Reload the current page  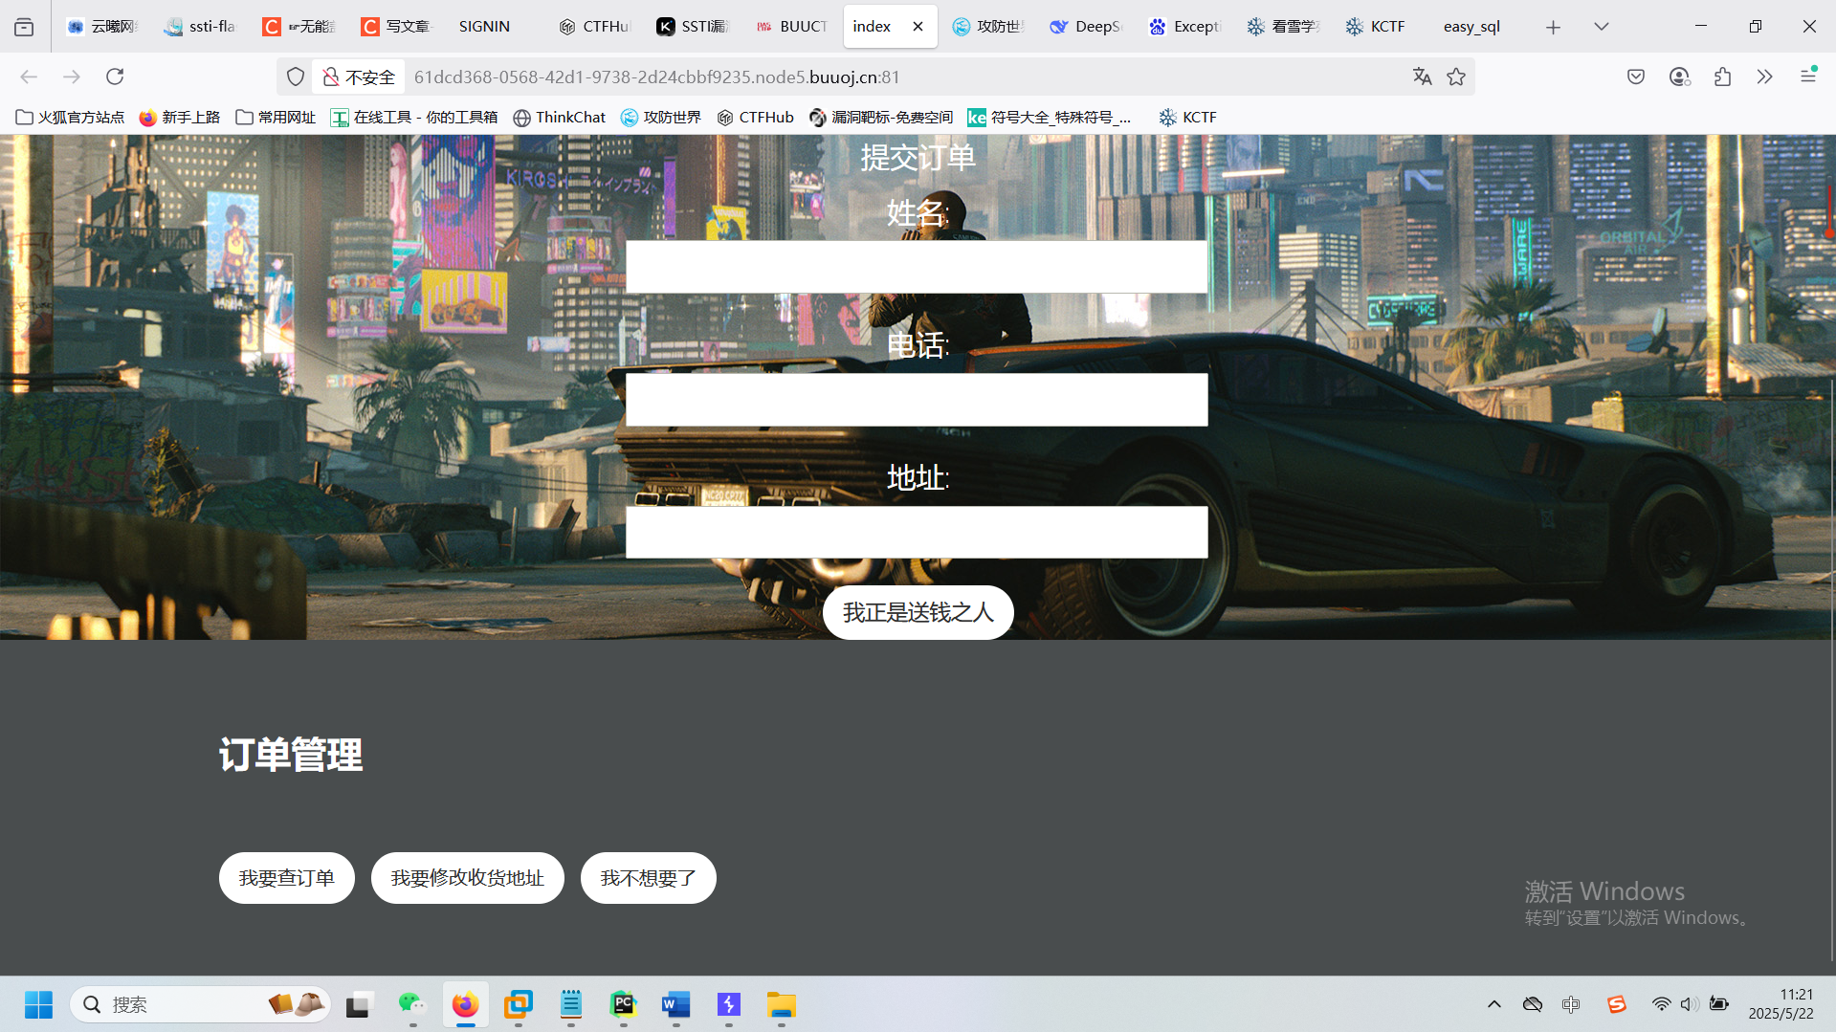(115, 77)
